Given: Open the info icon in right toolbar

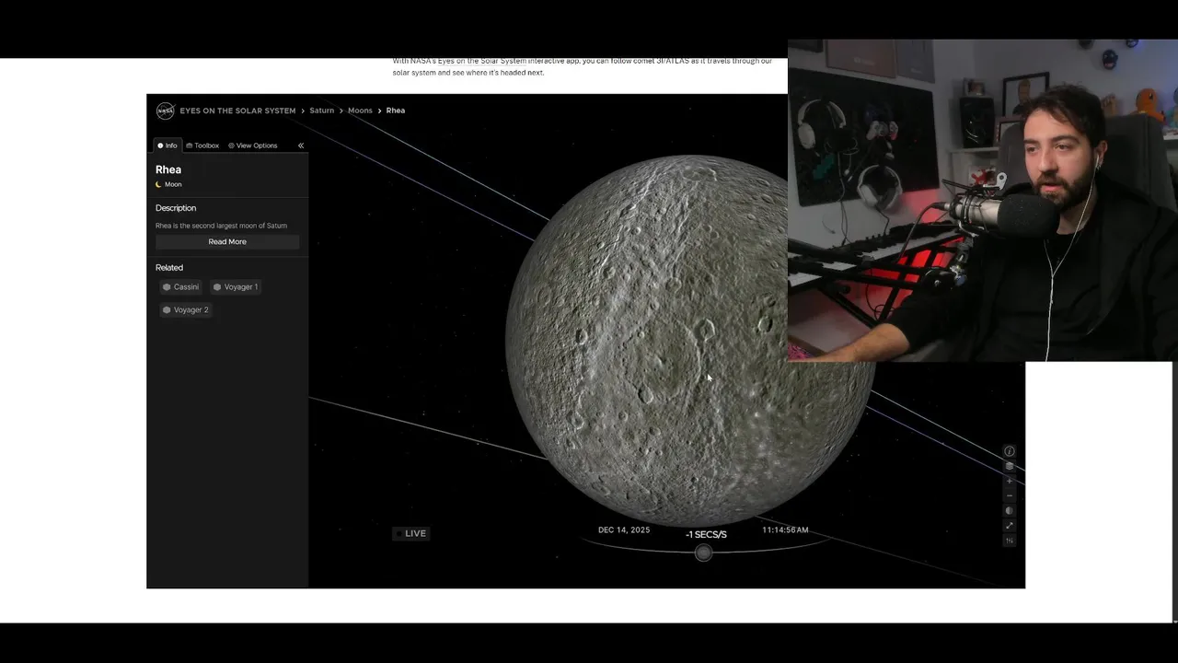Looking at the screenshot, I should point(1009,451).
